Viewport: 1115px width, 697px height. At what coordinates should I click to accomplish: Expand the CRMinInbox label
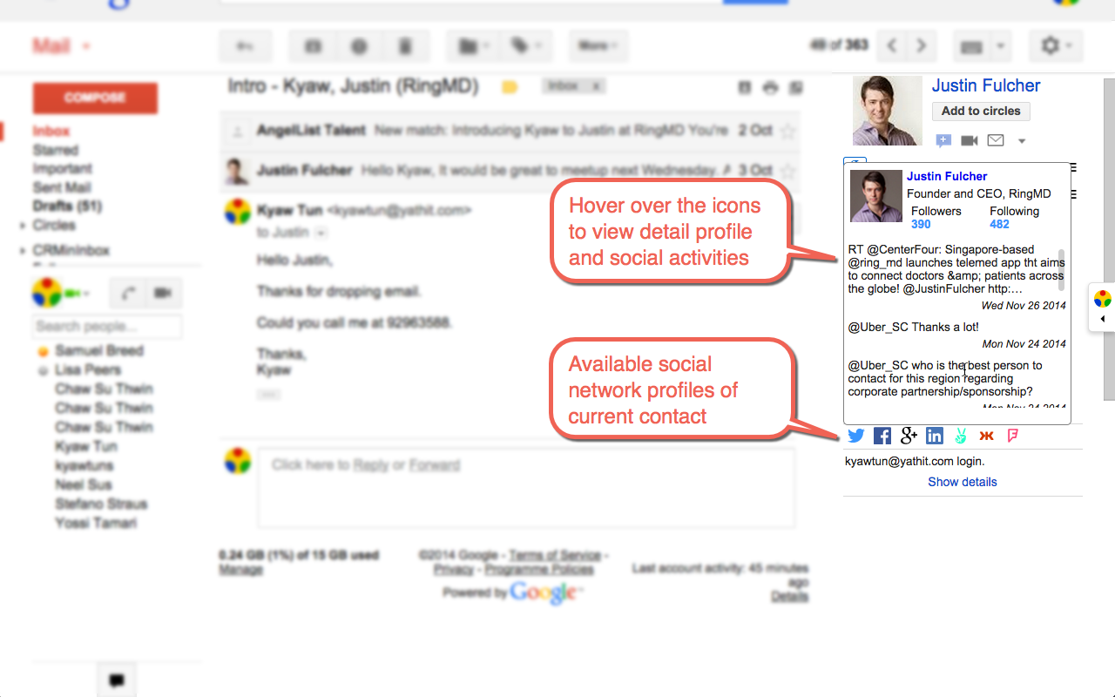[x=22, y=251]
